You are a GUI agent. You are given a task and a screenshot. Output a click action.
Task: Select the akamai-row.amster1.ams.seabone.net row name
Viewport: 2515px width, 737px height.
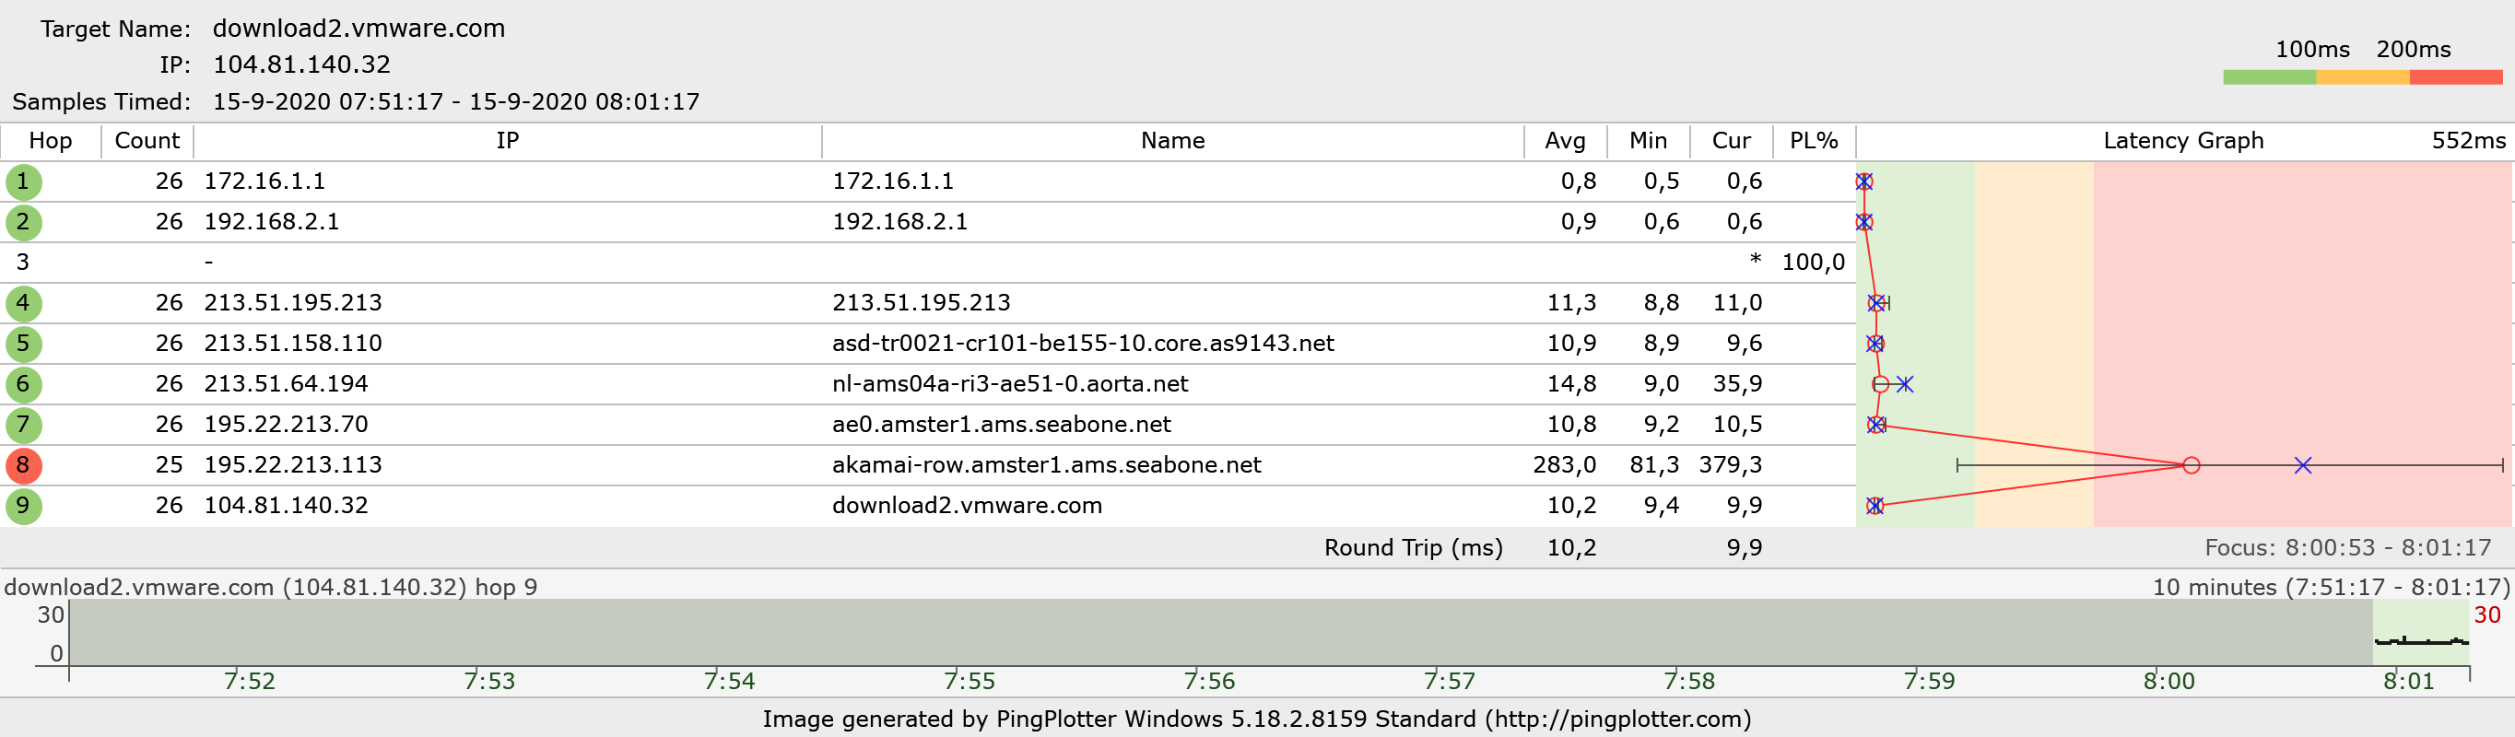click(x=1046, y=465)
